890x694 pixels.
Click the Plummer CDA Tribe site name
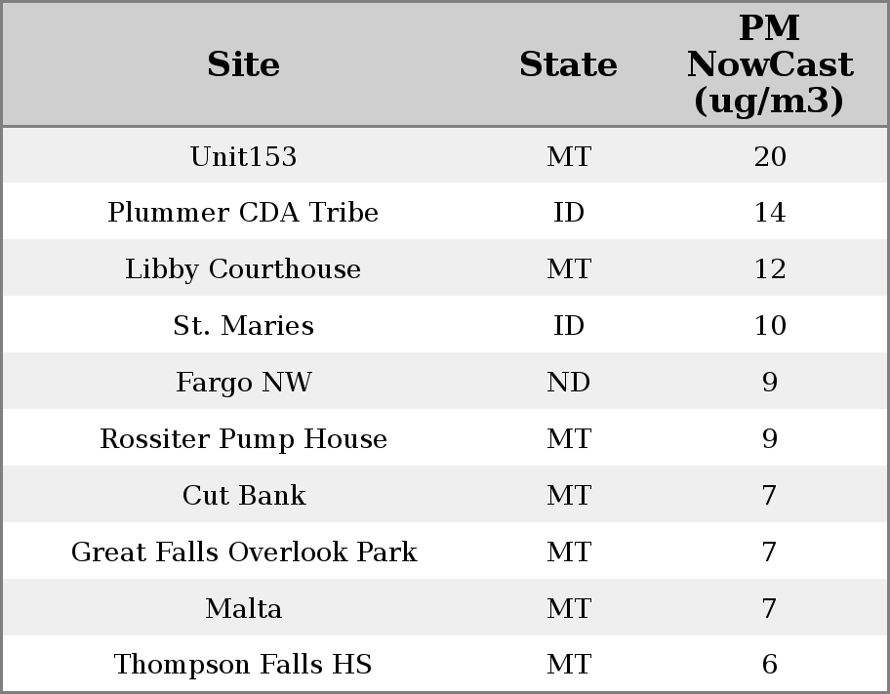[243, 213]
